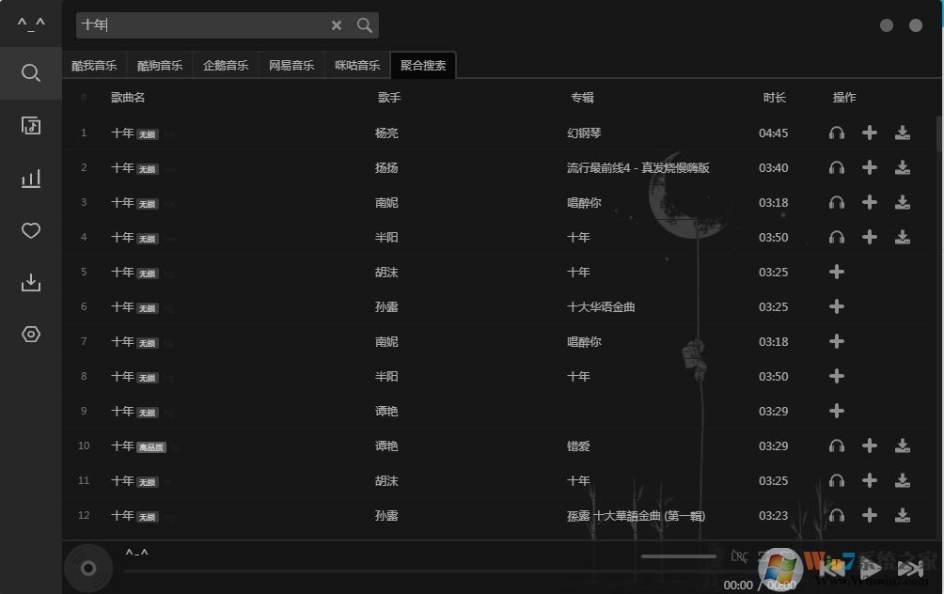This screenshot has width=944, height=594.
Task: Download 南妮's 唱醉你 track
Action: point(904,202)
